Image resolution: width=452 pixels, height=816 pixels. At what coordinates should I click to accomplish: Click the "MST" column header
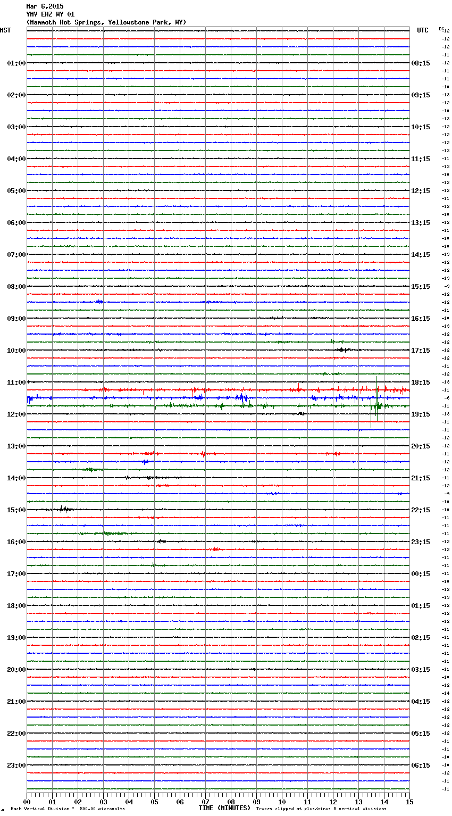5,30
